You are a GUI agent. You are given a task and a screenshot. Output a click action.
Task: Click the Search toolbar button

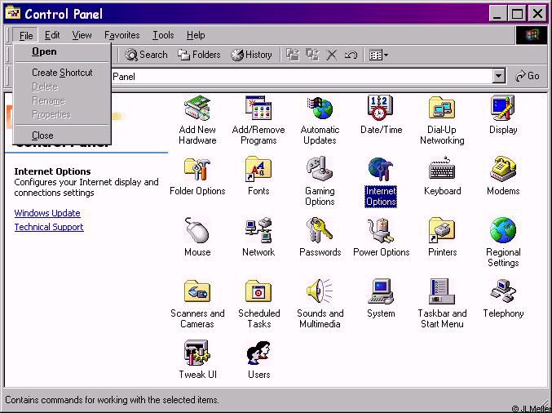pos(146,55)
